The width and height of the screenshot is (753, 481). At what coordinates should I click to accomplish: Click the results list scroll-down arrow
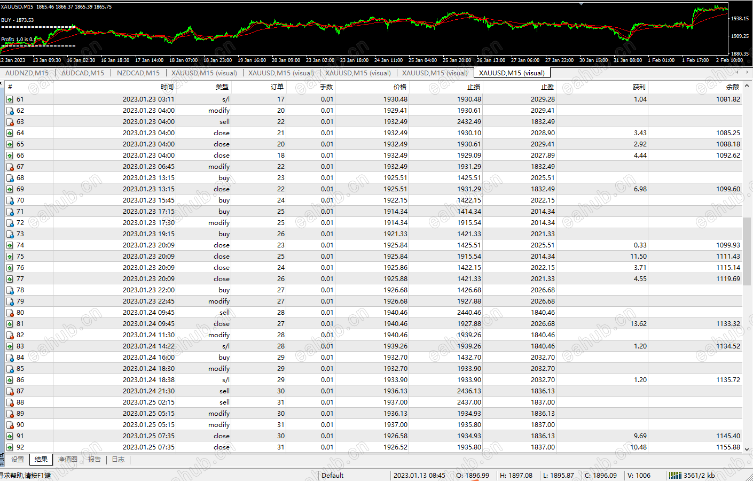747,449
